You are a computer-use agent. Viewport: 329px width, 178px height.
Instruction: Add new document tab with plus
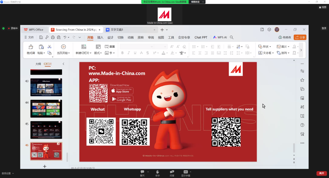(162, 30)
